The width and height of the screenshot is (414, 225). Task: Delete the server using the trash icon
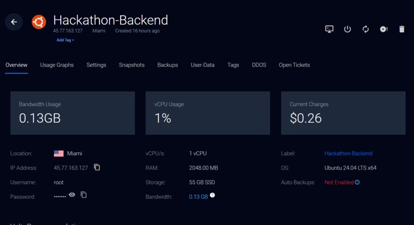pos(402,29)
